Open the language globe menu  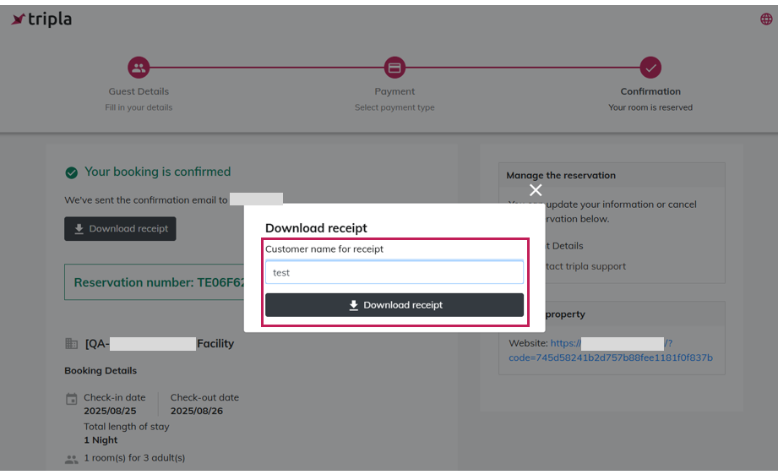(766, 19)
